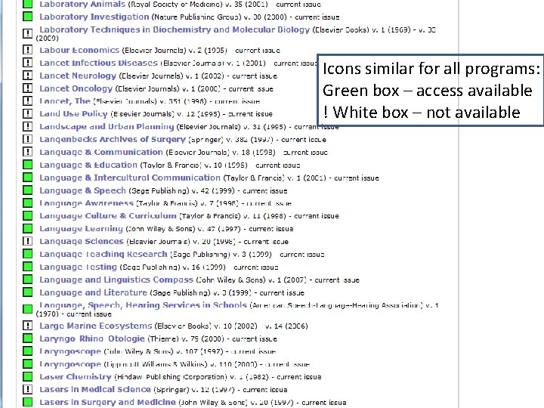544x408 pixels.
Task: Open the Lancet Oncology journal link
Action: pos(76,88)
